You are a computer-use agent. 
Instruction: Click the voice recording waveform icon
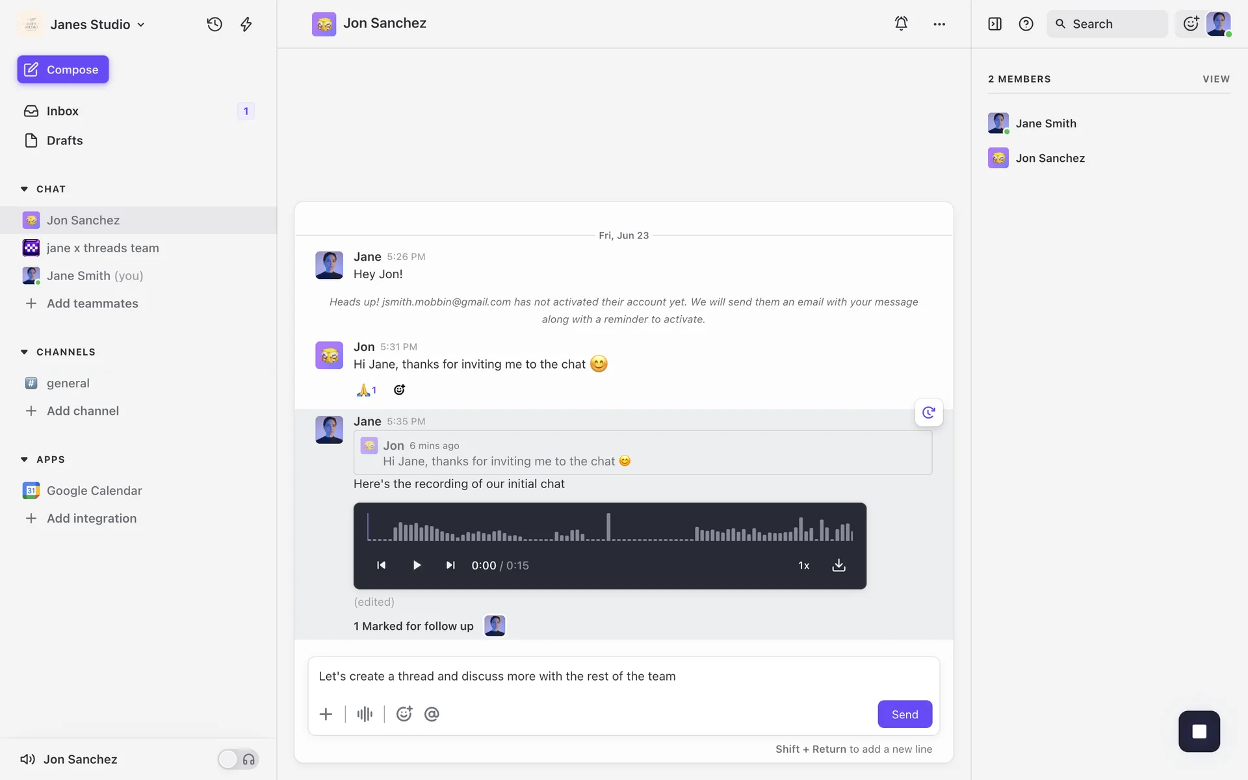point(365,714)
